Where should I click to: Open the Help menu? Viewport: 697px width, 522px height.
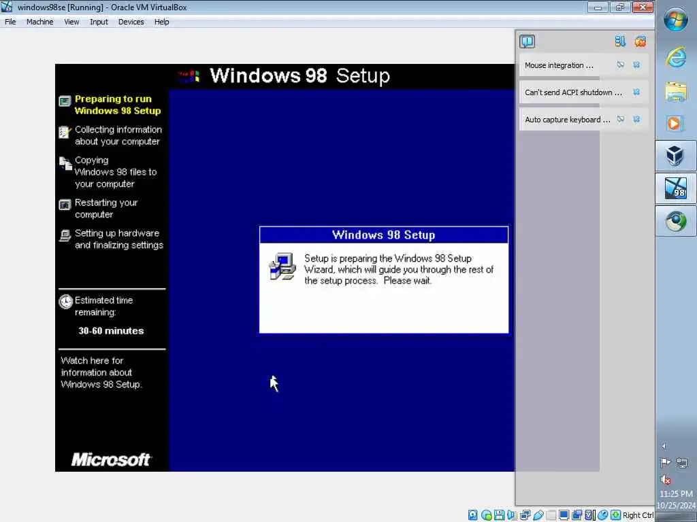pyautogui.click(x=161, y=22)
